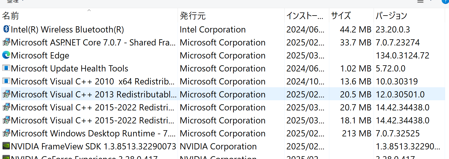This screenshot has width=449, height=159.
Task: Select NVIDIA FrameView SDK 1.3.8513.32290073 entry
Action: (93, 146)
